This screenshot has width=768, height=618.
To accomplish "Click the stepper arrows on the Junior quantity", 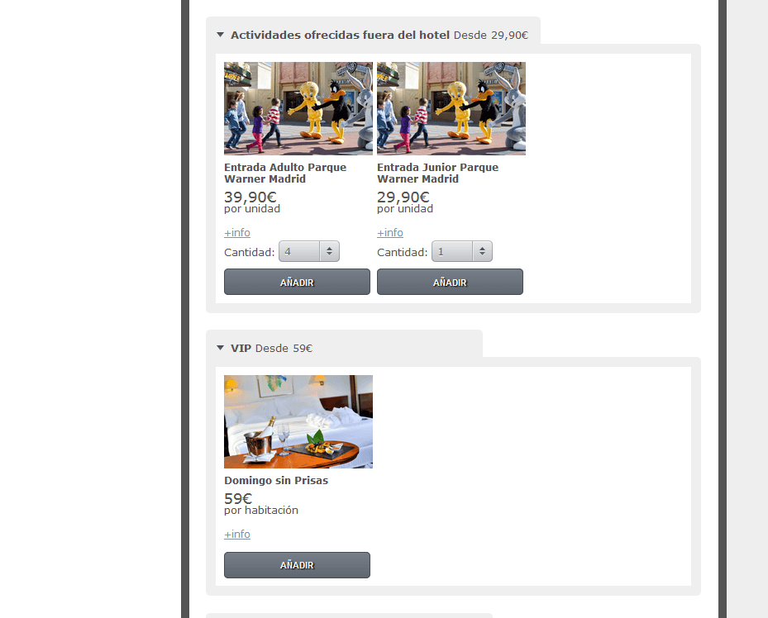I will point(483,251).
